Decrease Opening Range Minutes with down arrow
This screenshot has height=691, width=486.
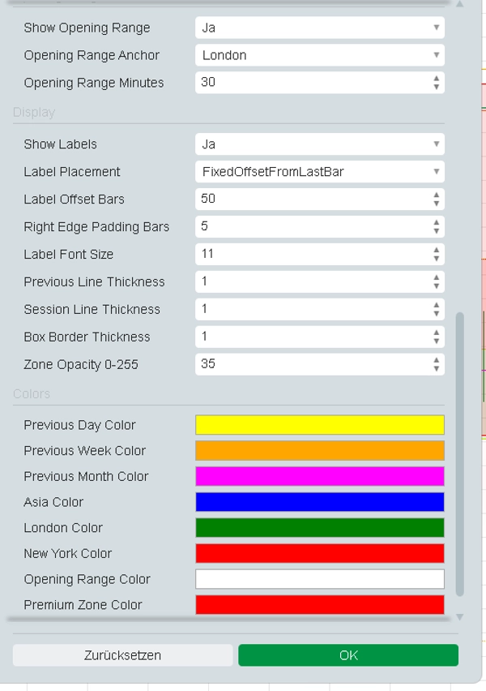pyautogui.click(x=437, y=87)
